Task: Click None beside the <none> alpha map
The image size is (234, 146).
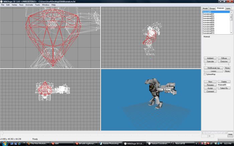Action: click(x=227, y=71)
